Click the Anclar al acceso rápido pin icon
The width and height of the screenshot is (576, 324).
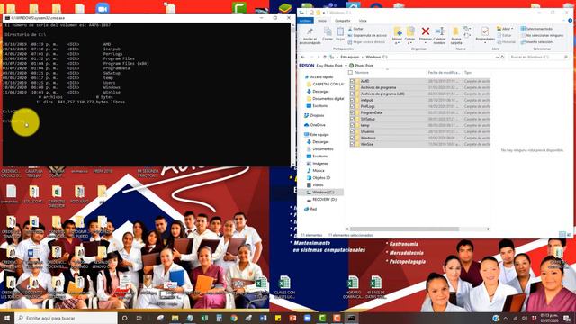pos(310,32)
